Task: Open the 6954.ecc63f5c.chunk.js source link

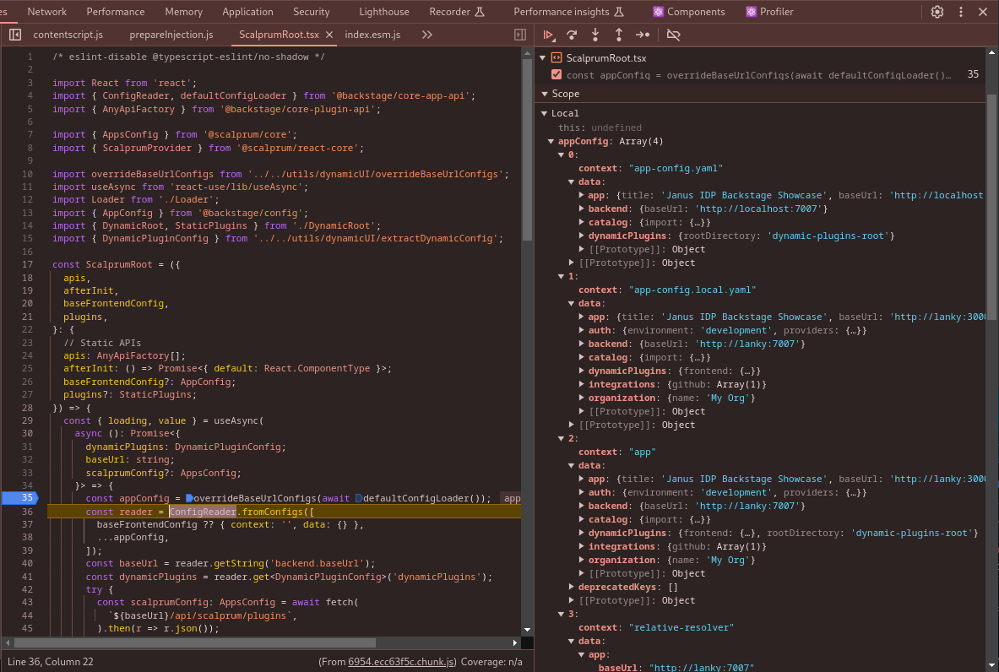Action: tap(402, 662)
